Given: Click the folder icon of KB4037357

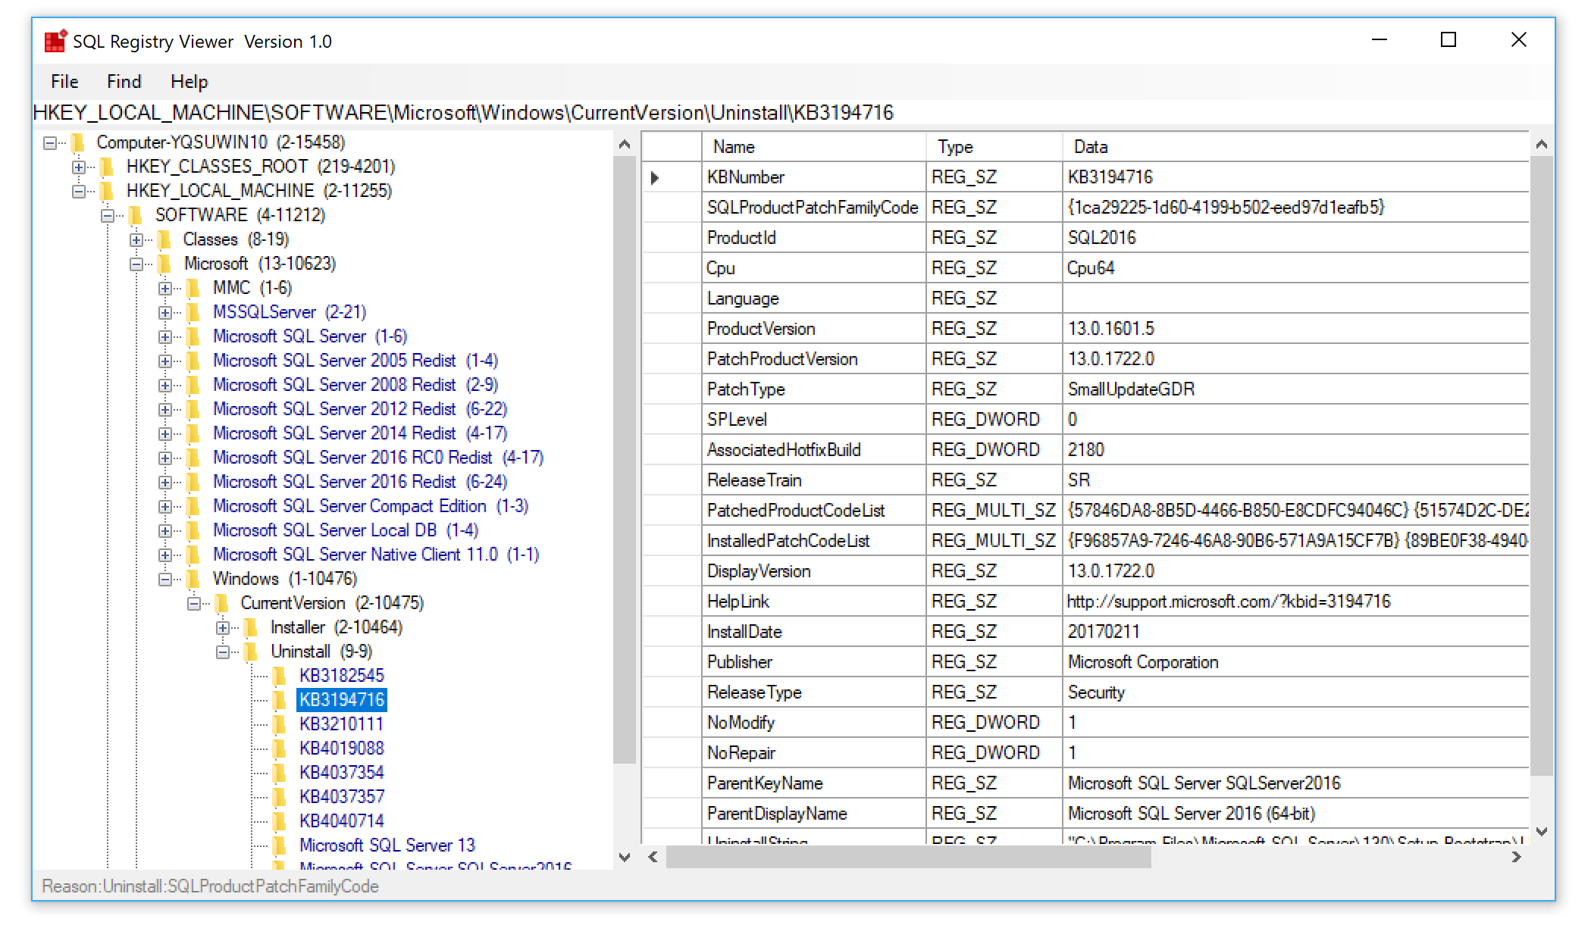Looking at the screenshot, I should point(280,797).
